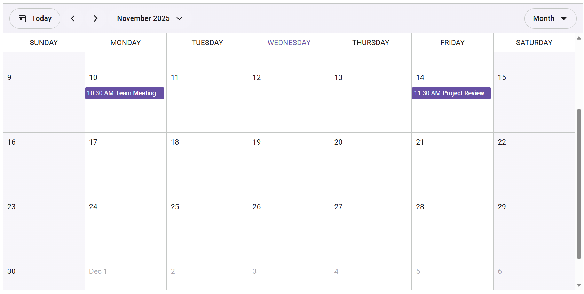Open the Team Meeting event

[124, 93]
